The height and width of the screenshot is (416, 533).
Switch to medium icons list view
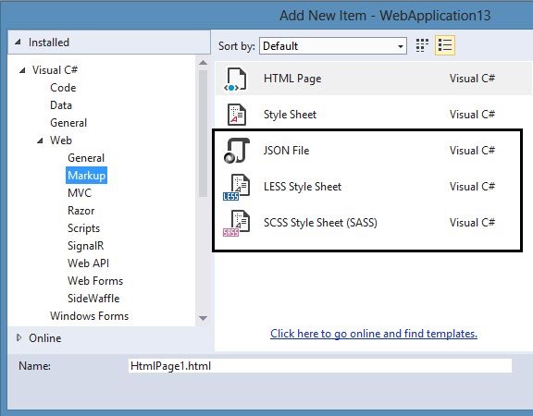445,45
